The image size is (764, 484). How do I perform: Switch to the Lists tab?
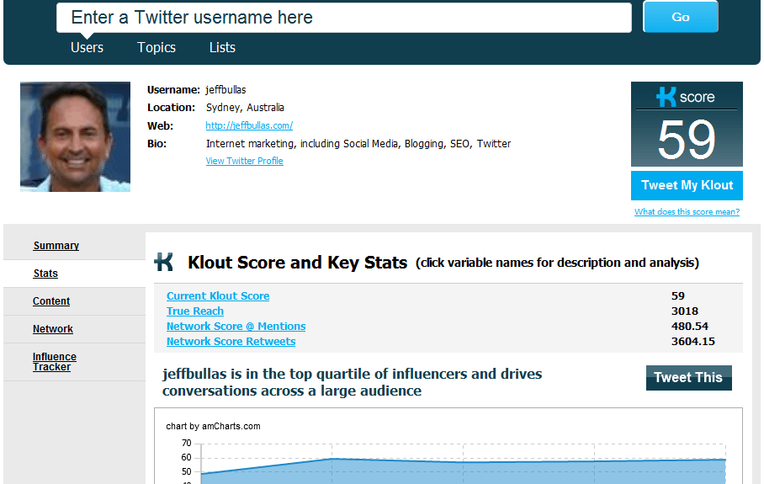coord(222,47)
